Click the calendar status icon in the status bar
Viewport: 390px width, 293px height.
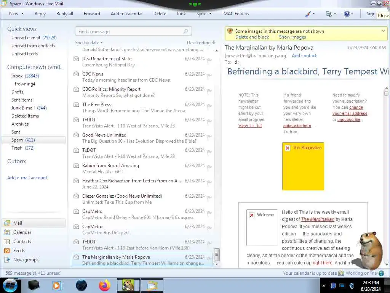click(x=341, y=273)
